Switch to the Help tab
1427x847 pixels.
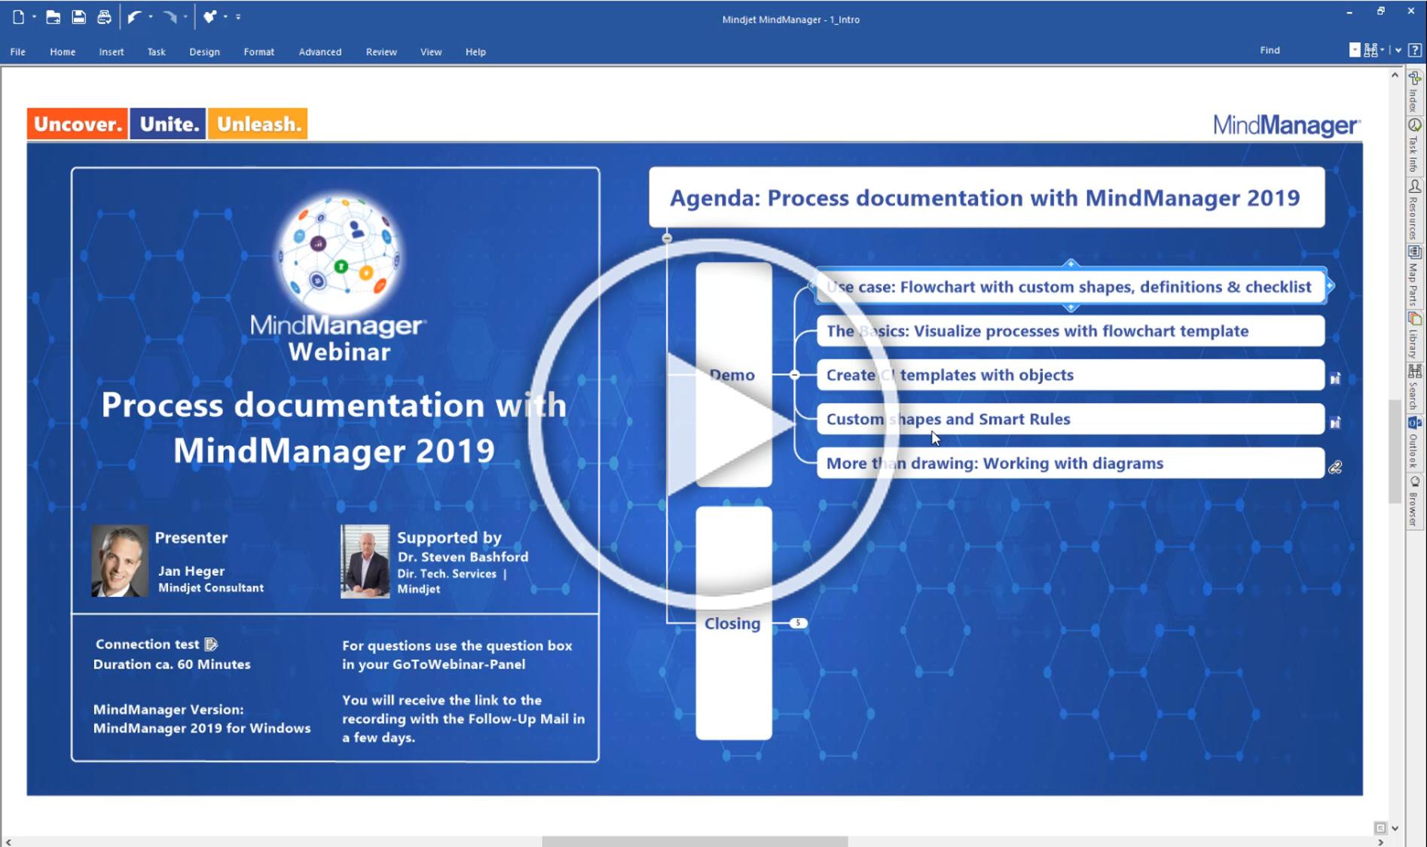coord(475,51)
